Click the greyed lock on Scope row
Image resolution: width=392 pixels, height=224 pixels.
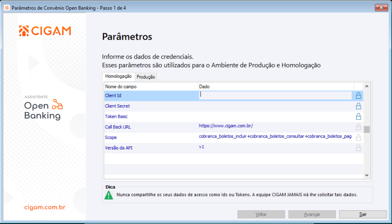point(358,137)
